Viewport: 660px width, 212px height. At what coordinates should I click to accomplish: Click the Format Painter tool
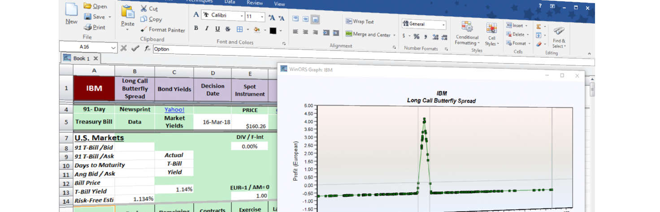pos(162,30)
